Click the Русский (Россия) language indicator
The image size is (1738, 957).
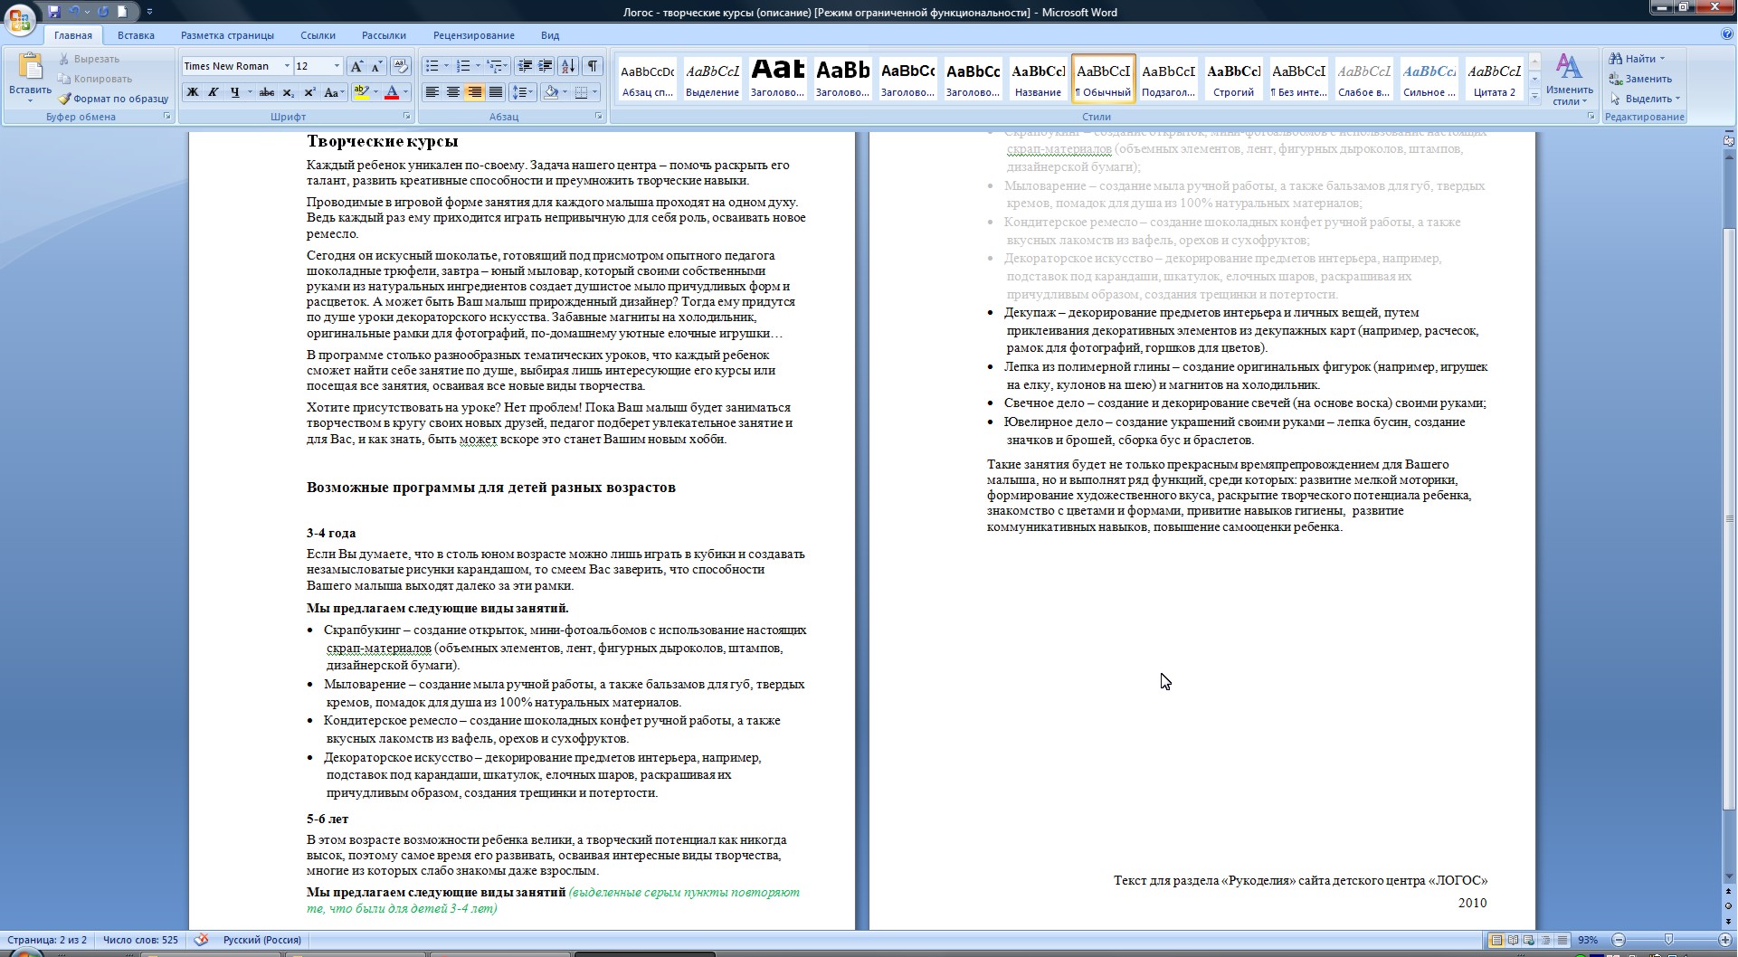point(261,940)
